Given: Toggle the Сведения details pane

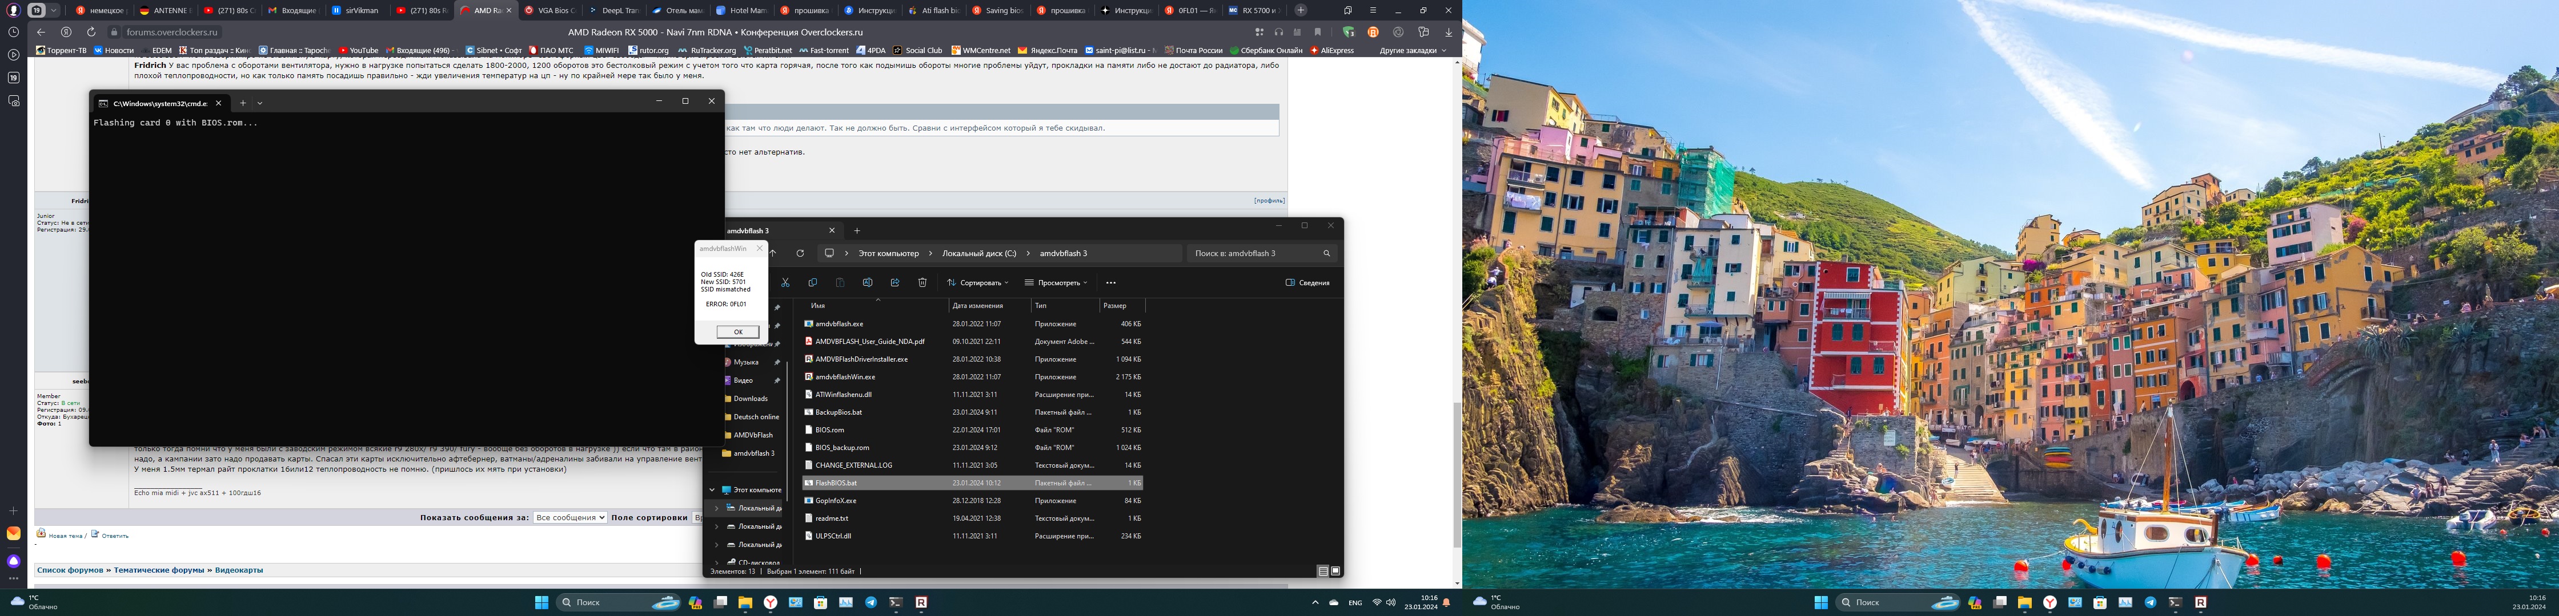Looking at the screenshot, I should [1307, 283].
